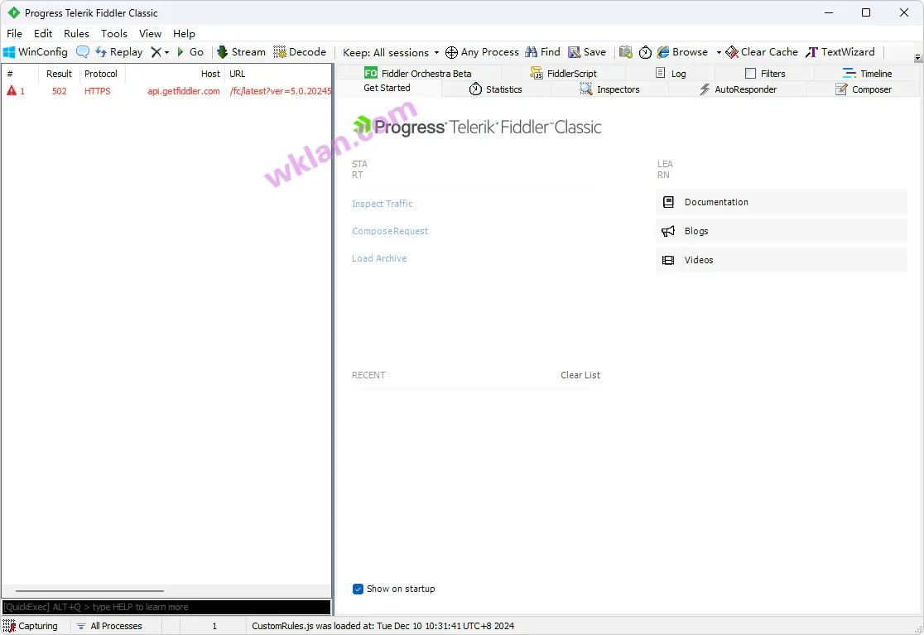Open the Tools menu
Viewport: 924px width, 635px height.
tap(114, 34)
